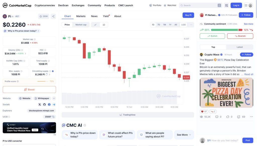The image size is (257, 146).
Task: Click the search input field
Action: pos(200,5)
